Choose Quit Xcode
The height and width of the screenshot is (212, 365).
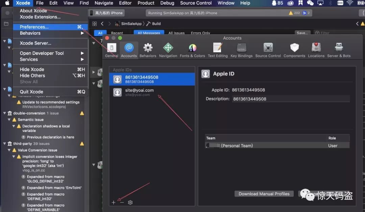pos(50,92)
